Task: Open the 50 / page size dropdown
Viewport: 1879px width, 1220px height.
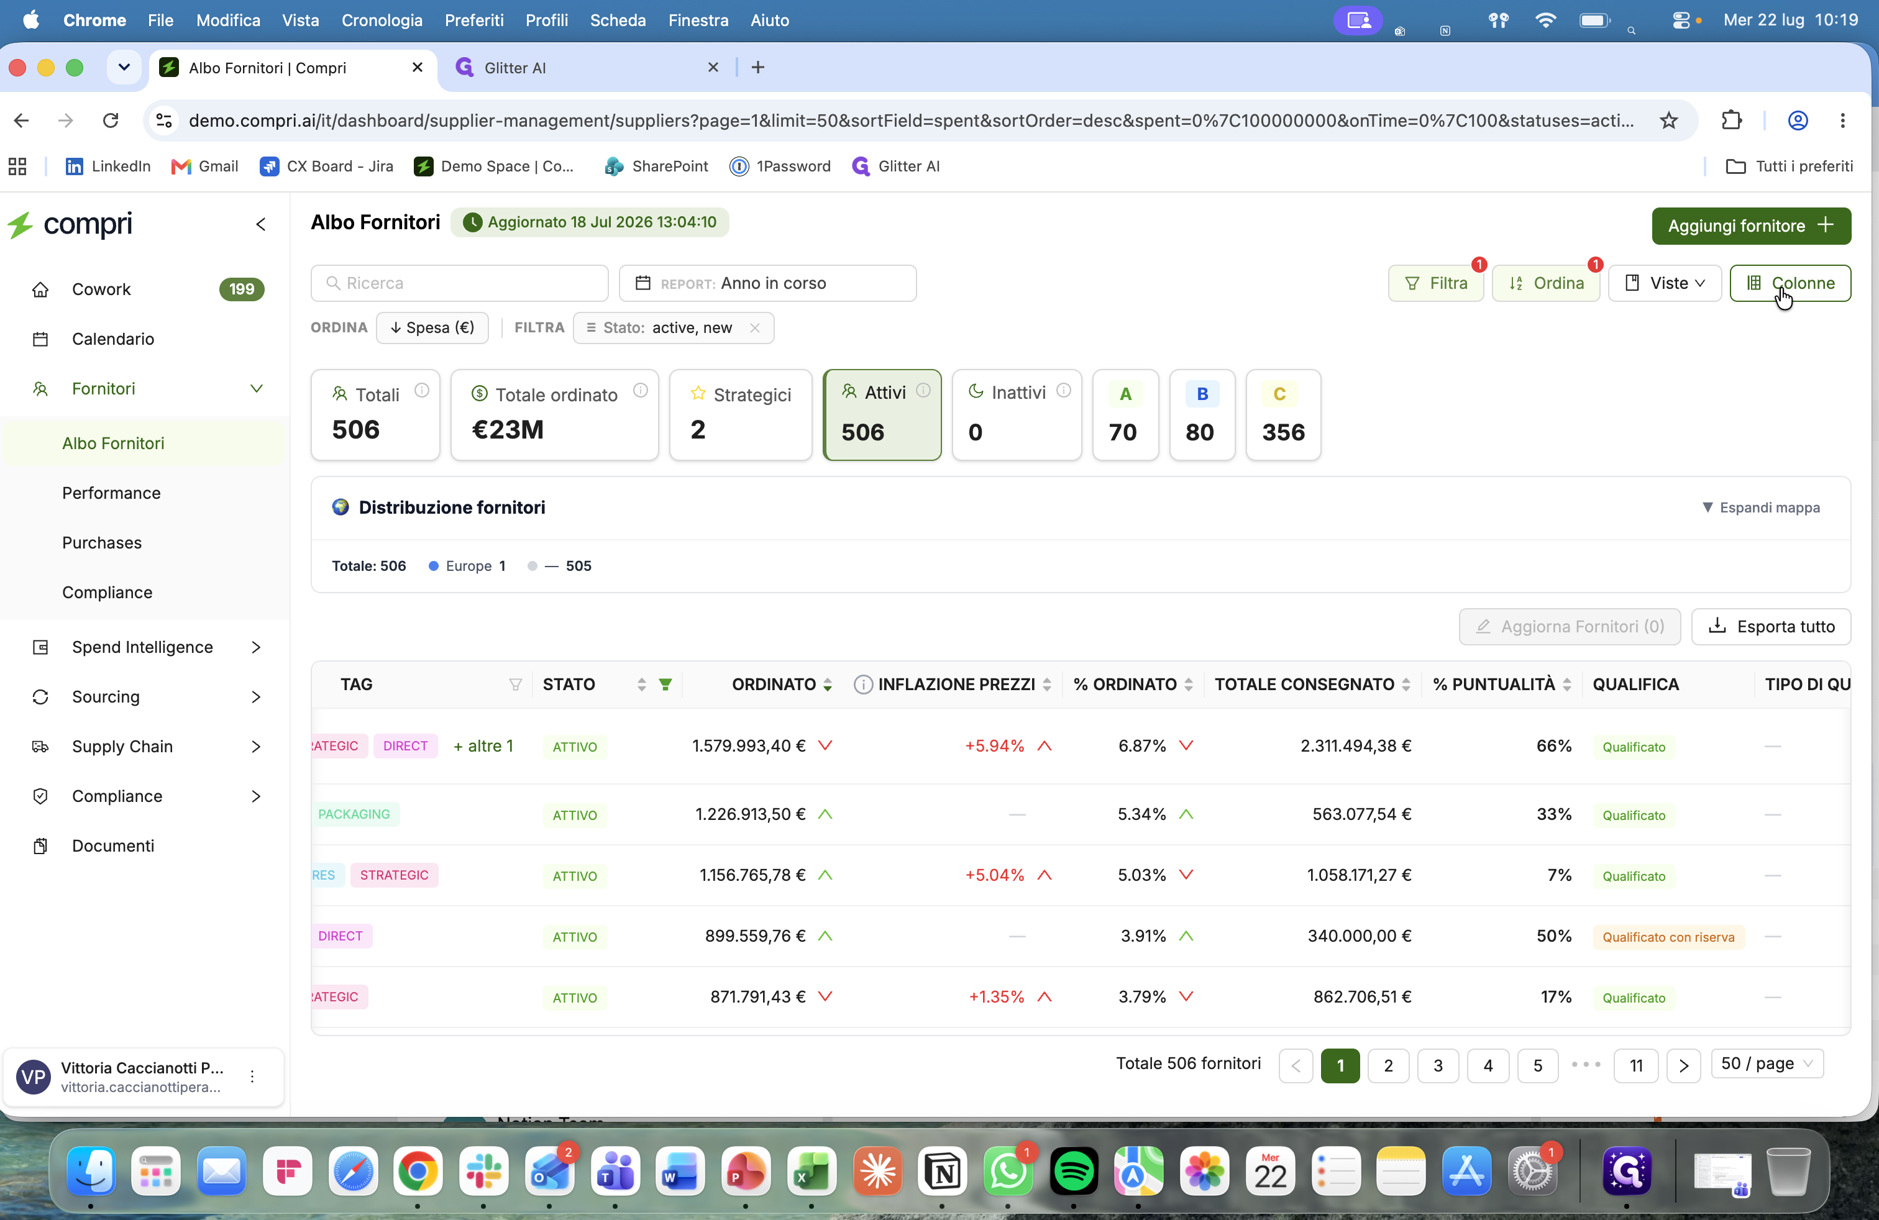Action: 1767,1065
